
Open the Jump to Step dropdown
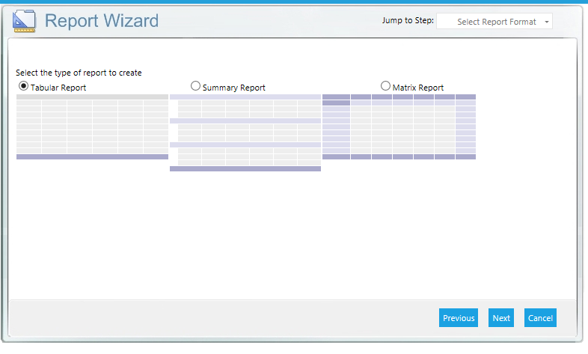coord(494,22)
